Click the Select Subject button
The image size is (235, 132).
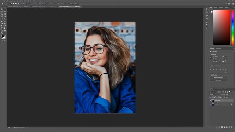point(218,80)
